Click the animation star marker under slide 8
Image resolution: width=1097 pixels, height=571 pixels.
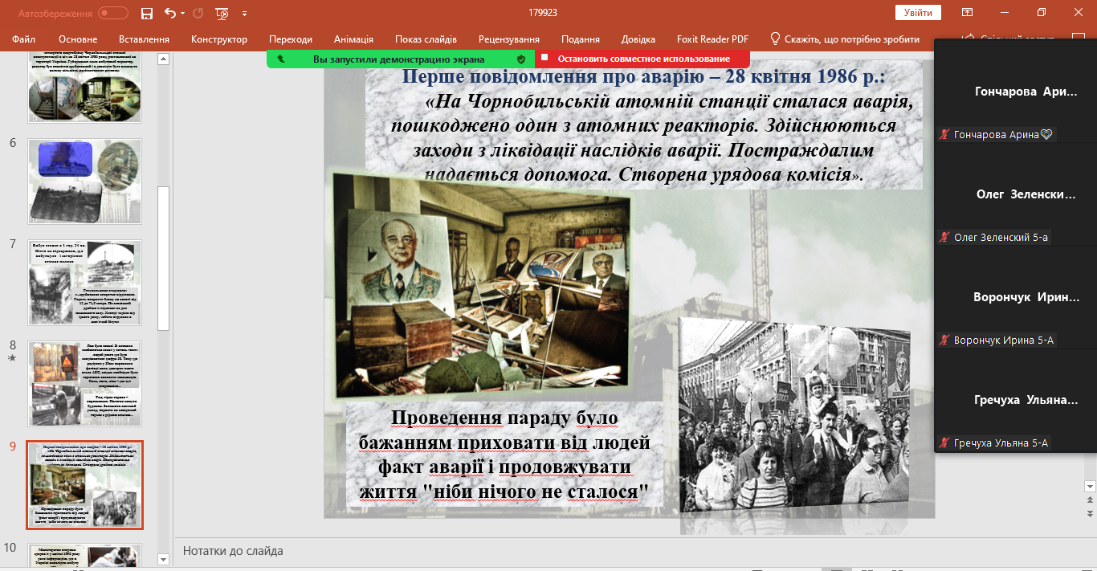pos(12,358)
